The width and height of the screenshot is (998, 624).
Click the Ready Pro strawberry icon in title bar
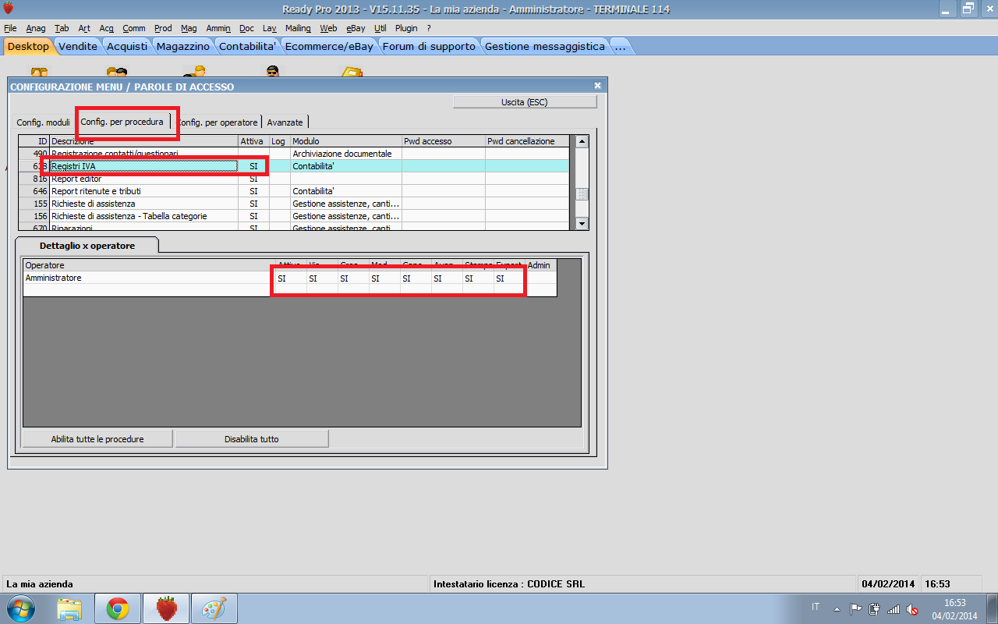tap(9, 9)
